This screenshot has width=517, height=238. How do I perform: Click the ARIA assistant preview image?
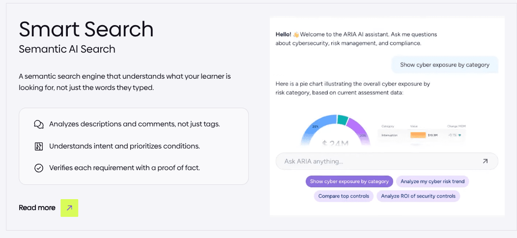(387, 116)
